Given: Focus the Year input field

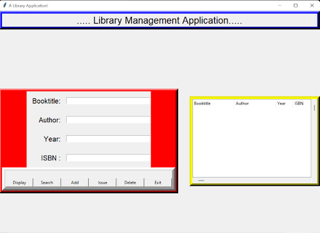Looking at the screenshot, I should [x=108, y=139].
